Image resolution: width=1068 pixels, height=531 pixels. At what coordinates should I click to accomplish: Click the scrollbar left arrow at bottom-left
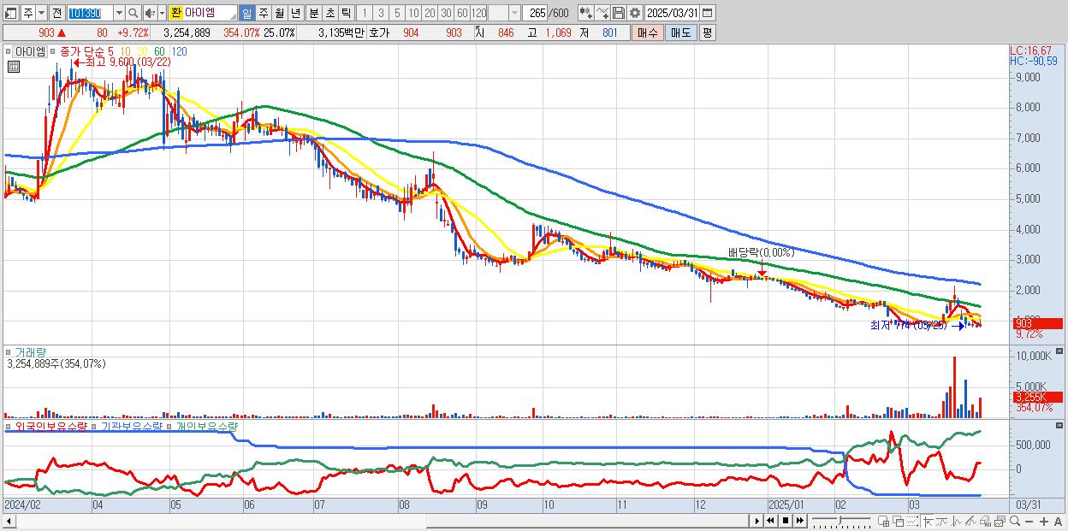click(9, 522)
